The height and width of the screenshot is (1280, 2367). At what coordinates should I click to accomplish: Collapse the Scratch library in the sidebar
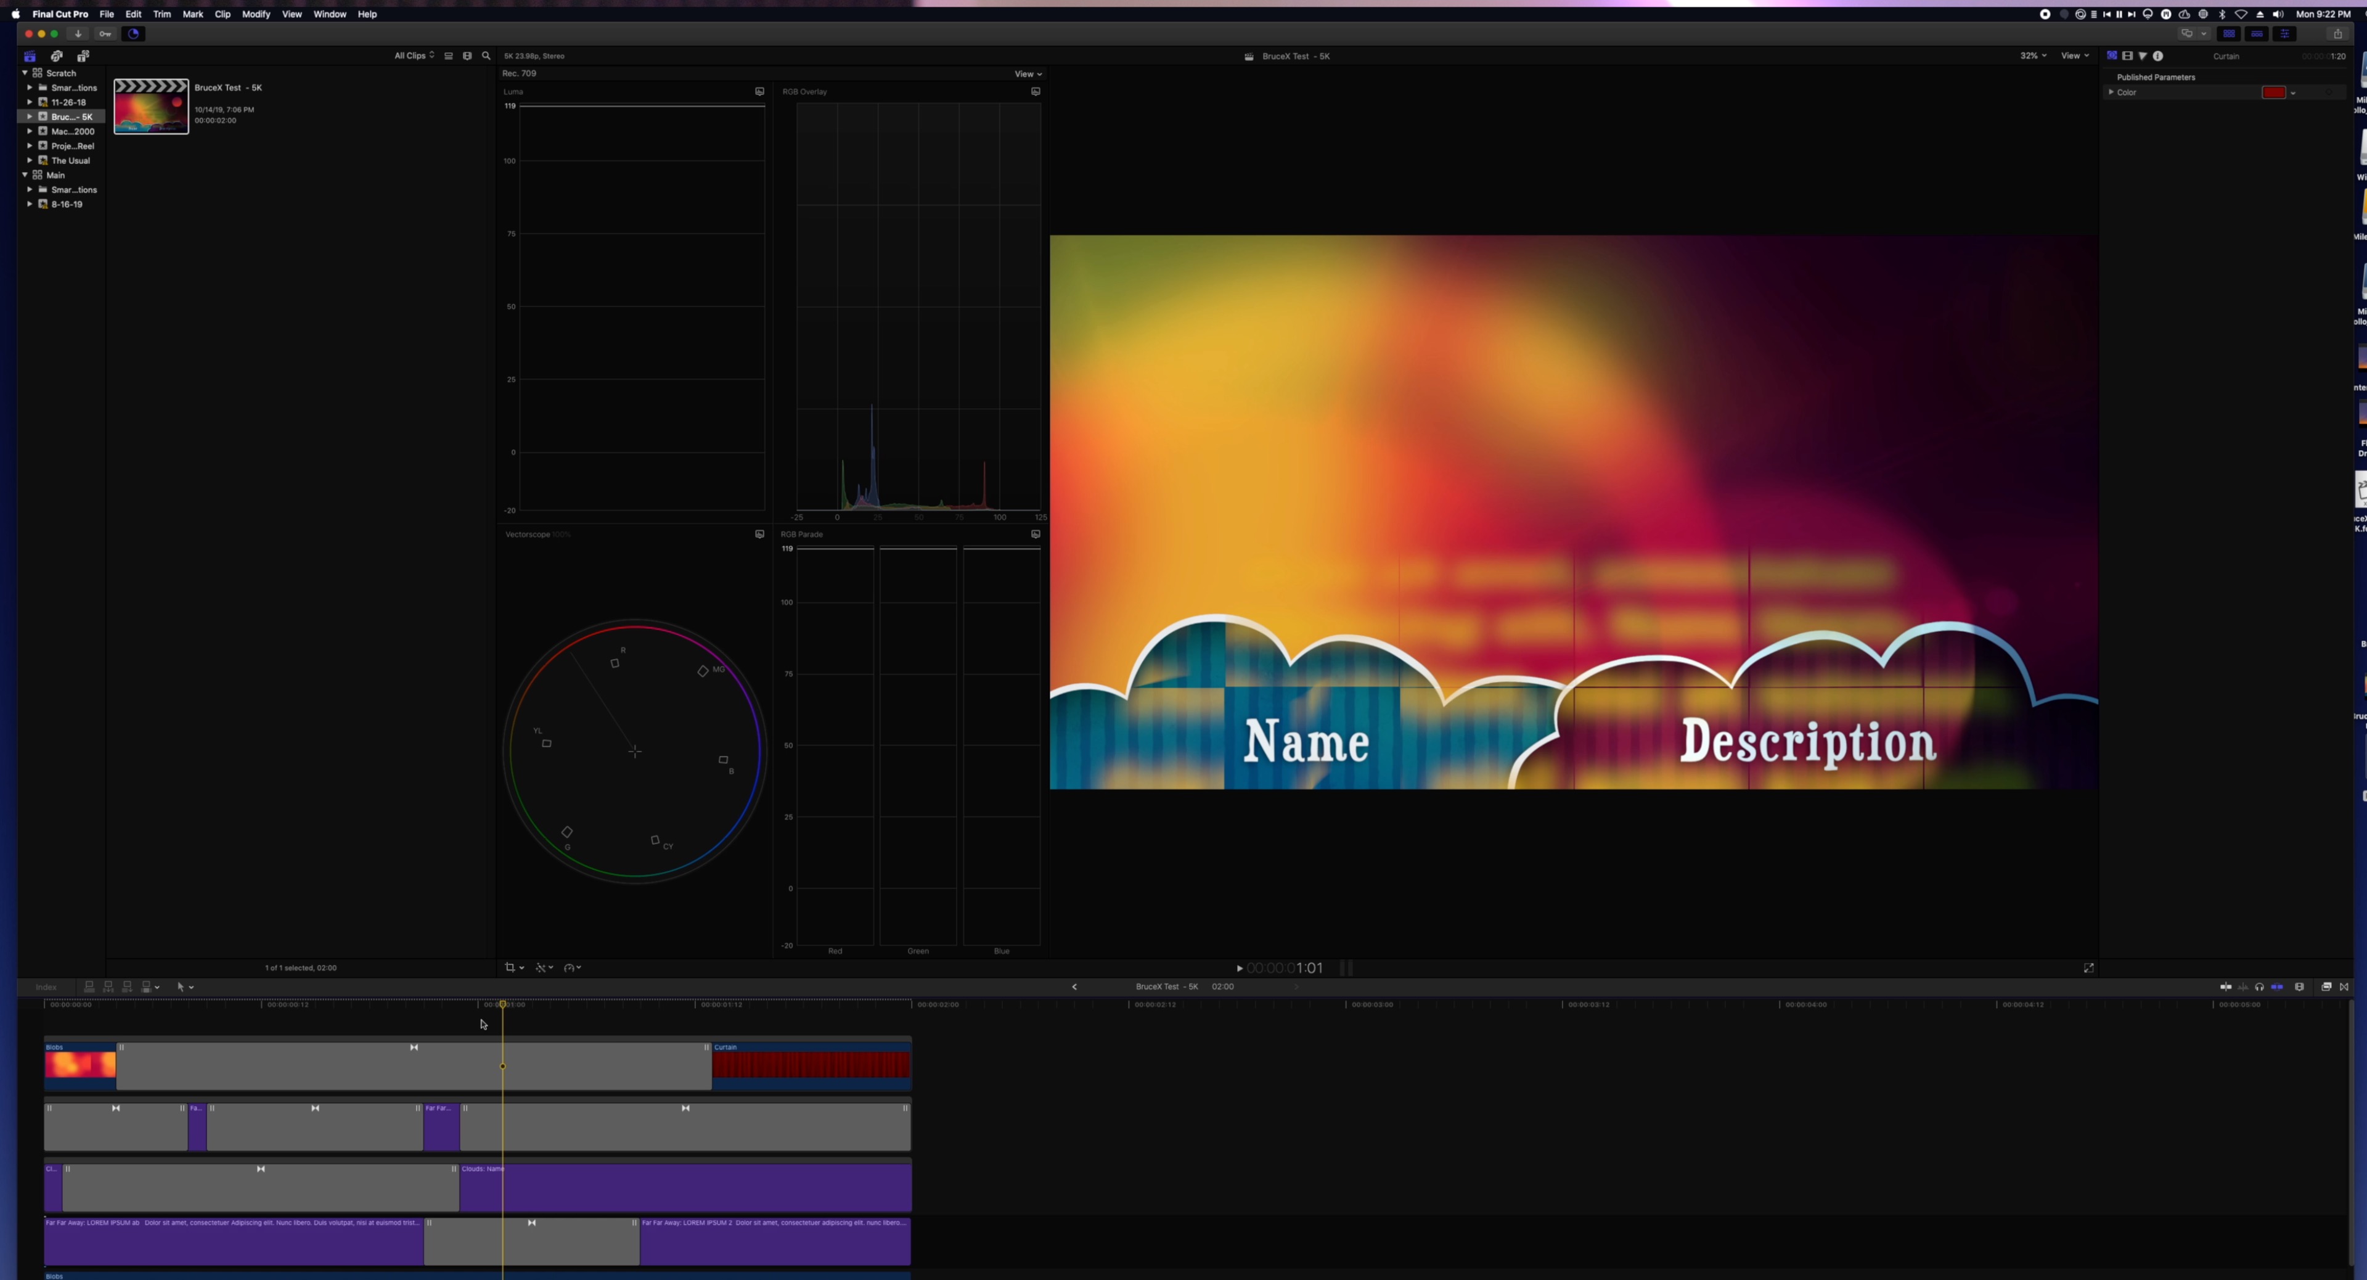click(25, 73)
